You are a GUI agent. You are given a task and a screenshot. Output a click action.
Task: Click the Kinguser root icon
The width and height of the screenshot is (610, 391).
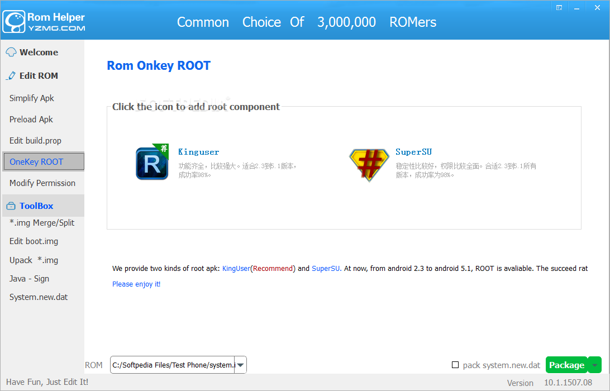tap(152, 162)
